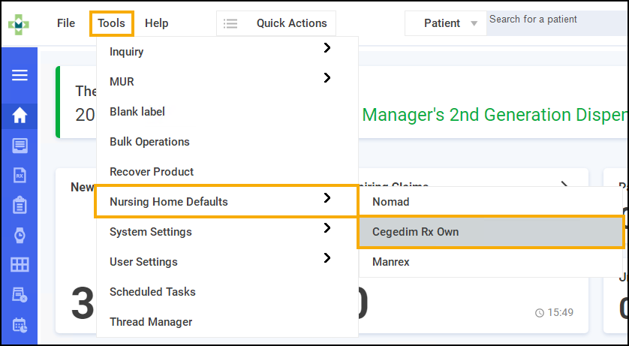629x346 pixels.
Task: Select the grid icon in sidebar
Action: (x=20, y=265)
